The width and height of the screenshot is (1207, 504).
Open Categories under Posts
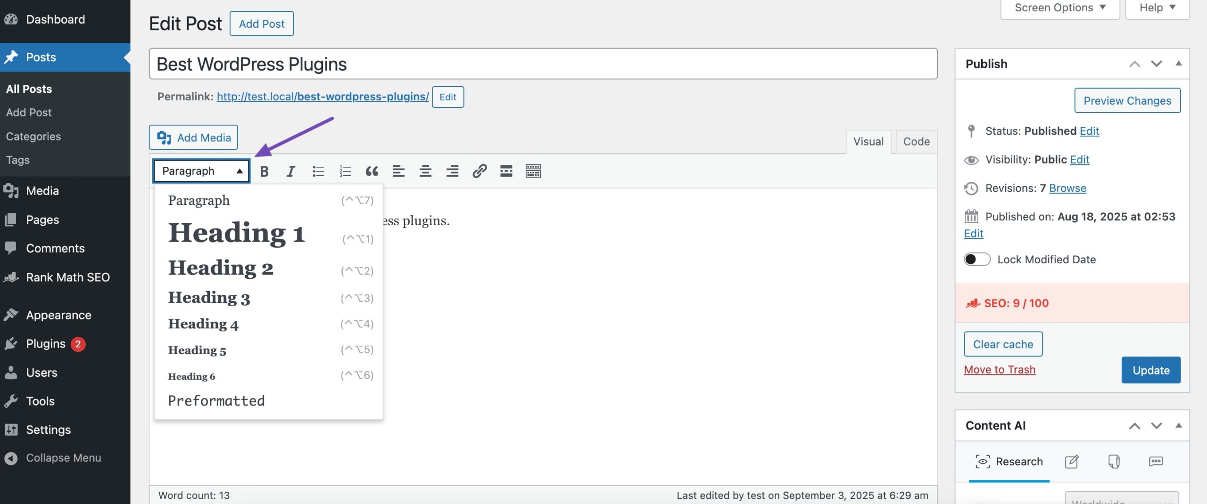coord(33,137)
